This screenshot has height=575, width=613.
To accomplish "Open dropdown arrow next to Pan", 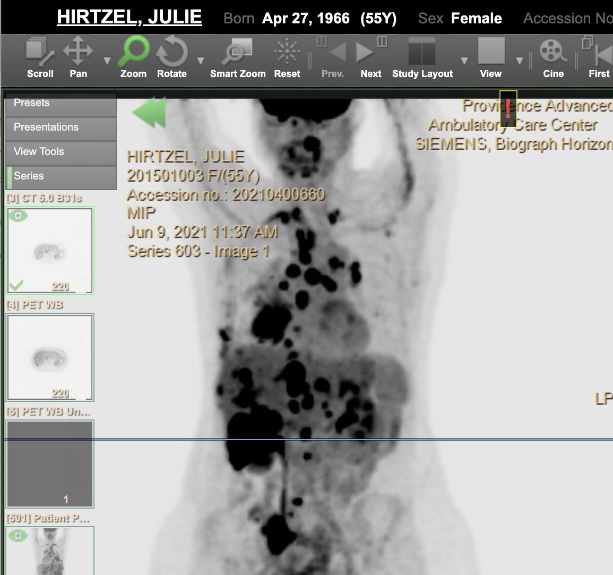I will click(107, 61).
